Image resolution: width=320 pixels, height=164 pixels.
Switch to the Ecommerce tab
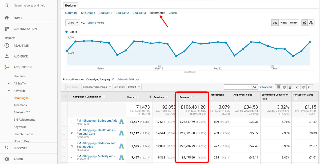[x=157, y=13]
